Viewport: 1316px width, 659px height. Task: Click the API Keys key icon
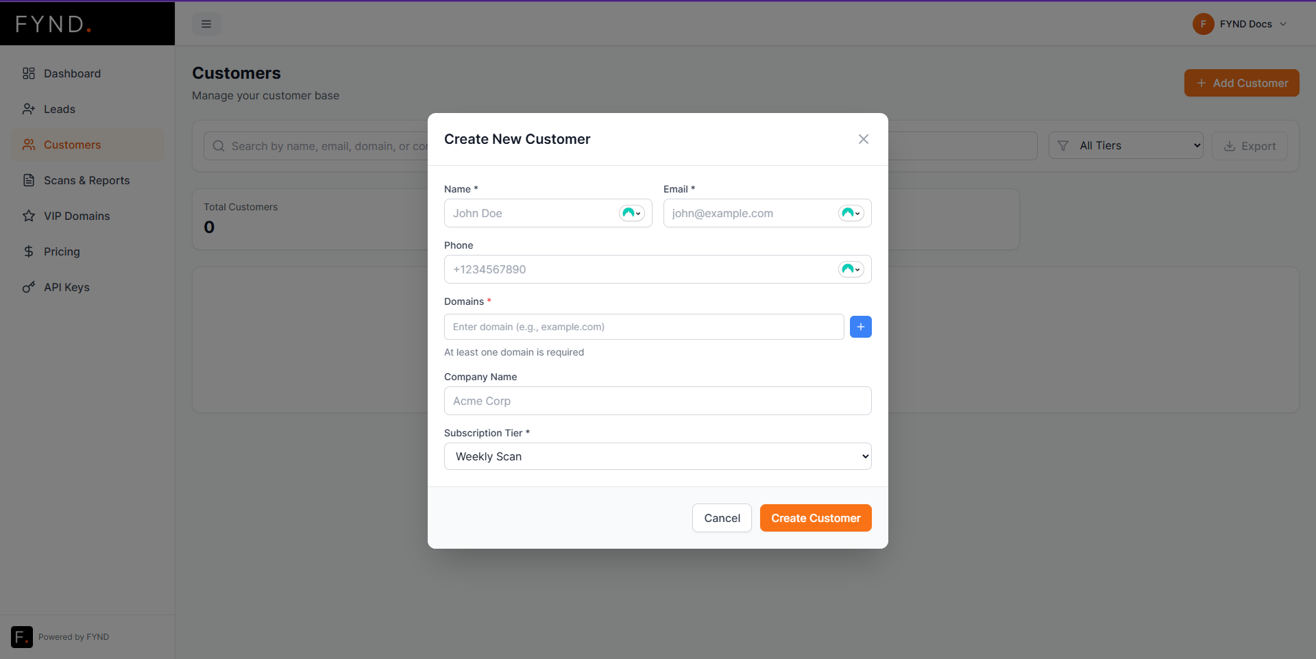pos(28,287)
